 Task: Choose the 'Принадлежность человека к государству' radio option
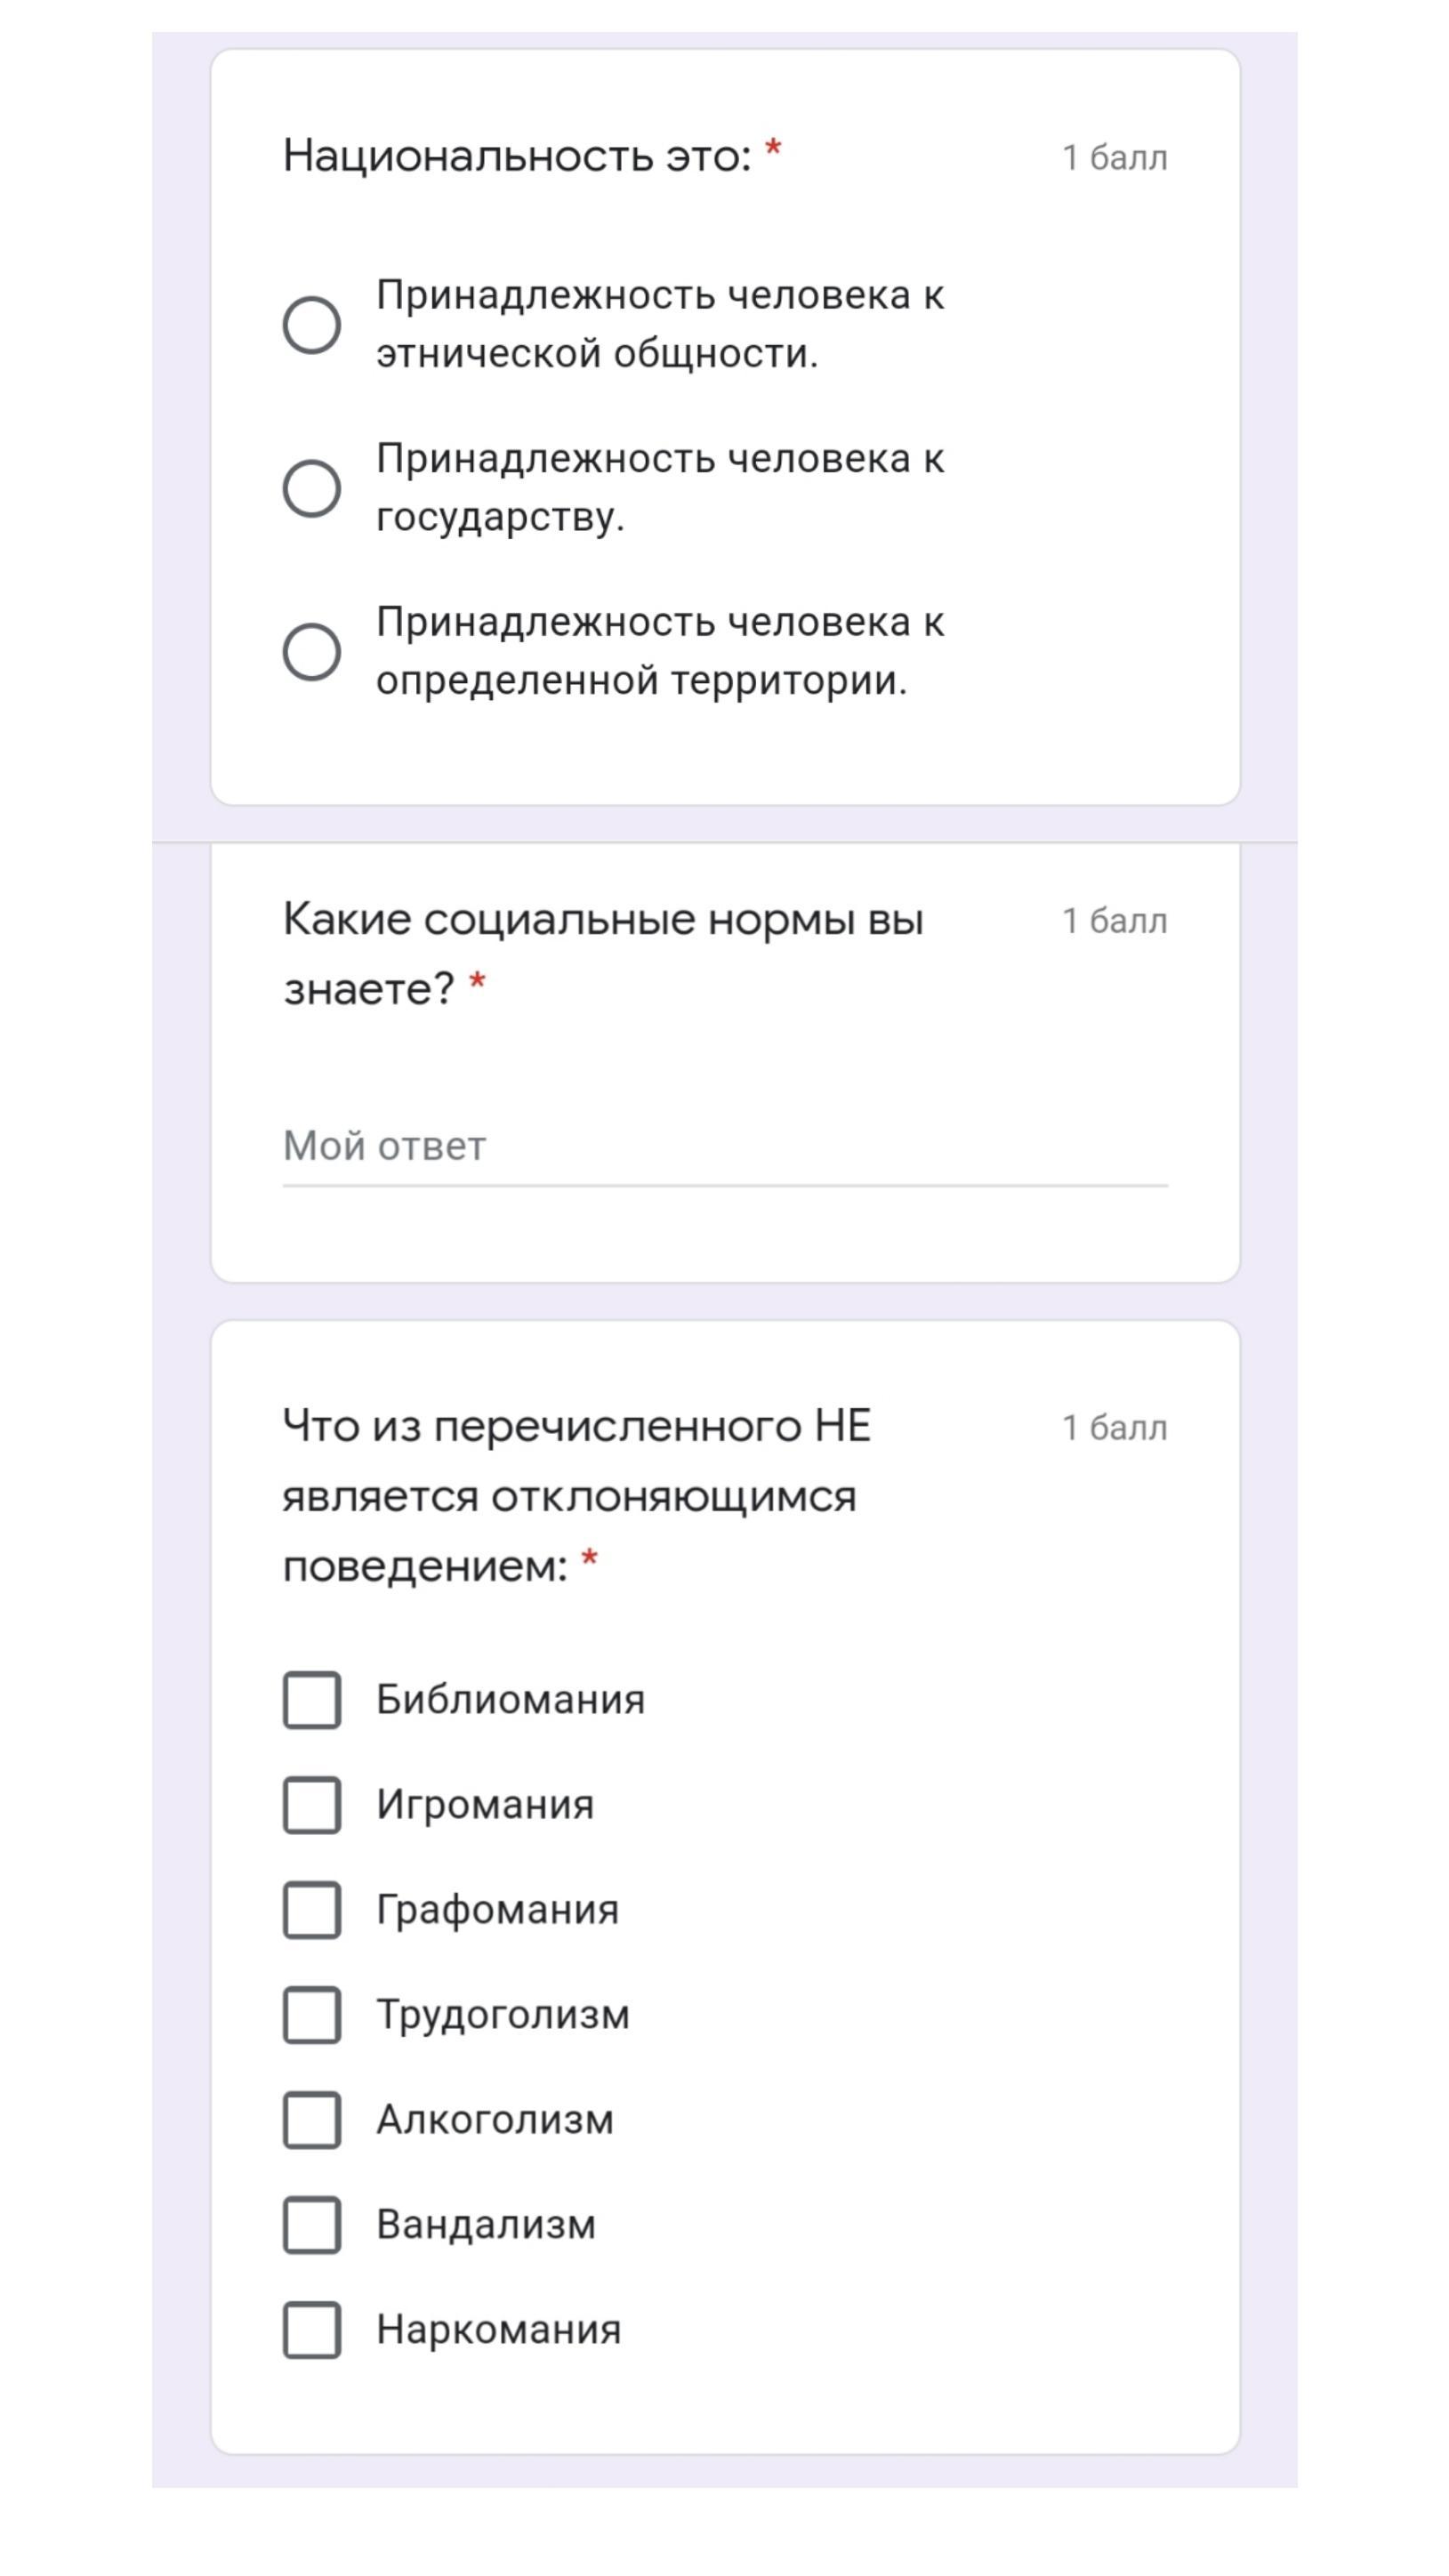[x=311, y=488]
